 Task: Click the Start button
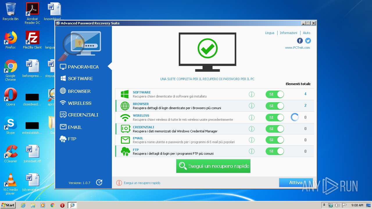[8, 205]
